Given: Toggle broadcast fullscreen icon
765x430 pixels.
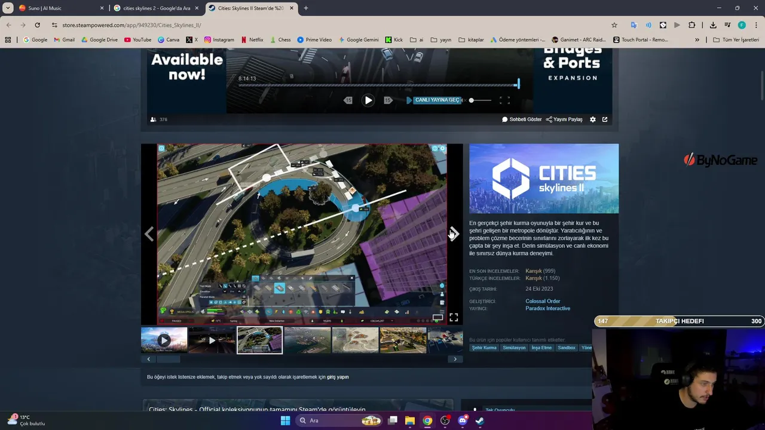Looking at the screenshot, I should 504,100.
